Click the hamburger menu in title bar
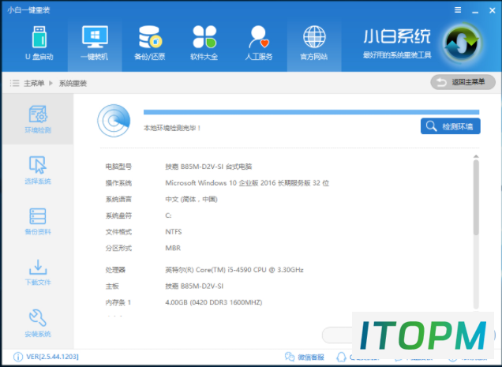 pyautogui.click(x=458, y=10)
